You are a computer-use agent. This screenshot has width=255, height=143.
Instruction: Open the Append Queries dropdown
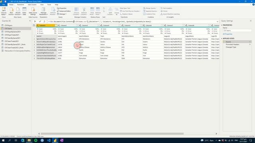point(151,11)
